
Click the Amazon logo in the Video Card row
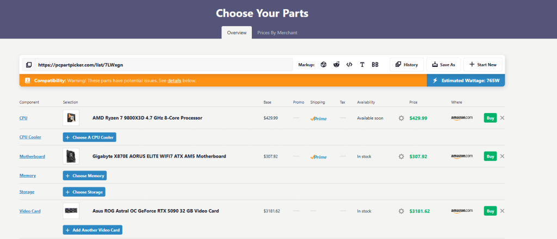(462, 211)
